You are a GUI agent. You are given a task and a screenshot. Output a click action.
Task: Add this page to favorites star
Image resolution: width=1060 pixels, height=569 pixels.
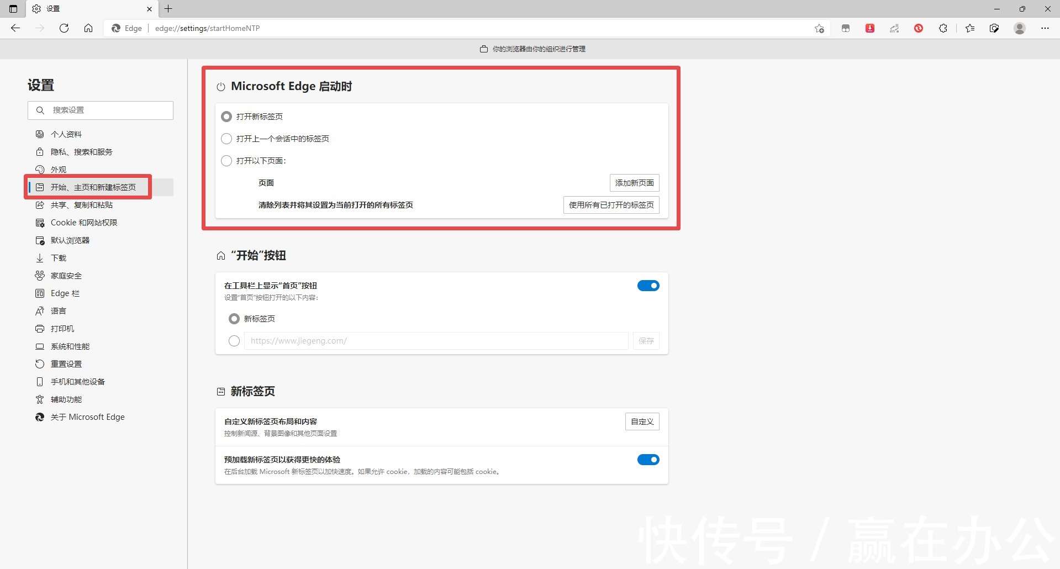pos(819,28)
